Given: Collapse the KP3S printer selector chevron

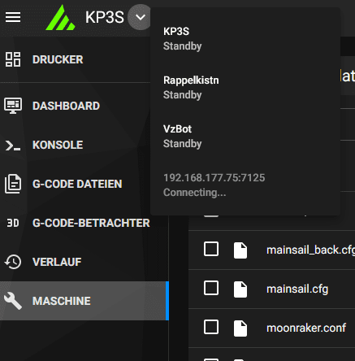Looking at the screenshot, I should (x=141, y=17).
